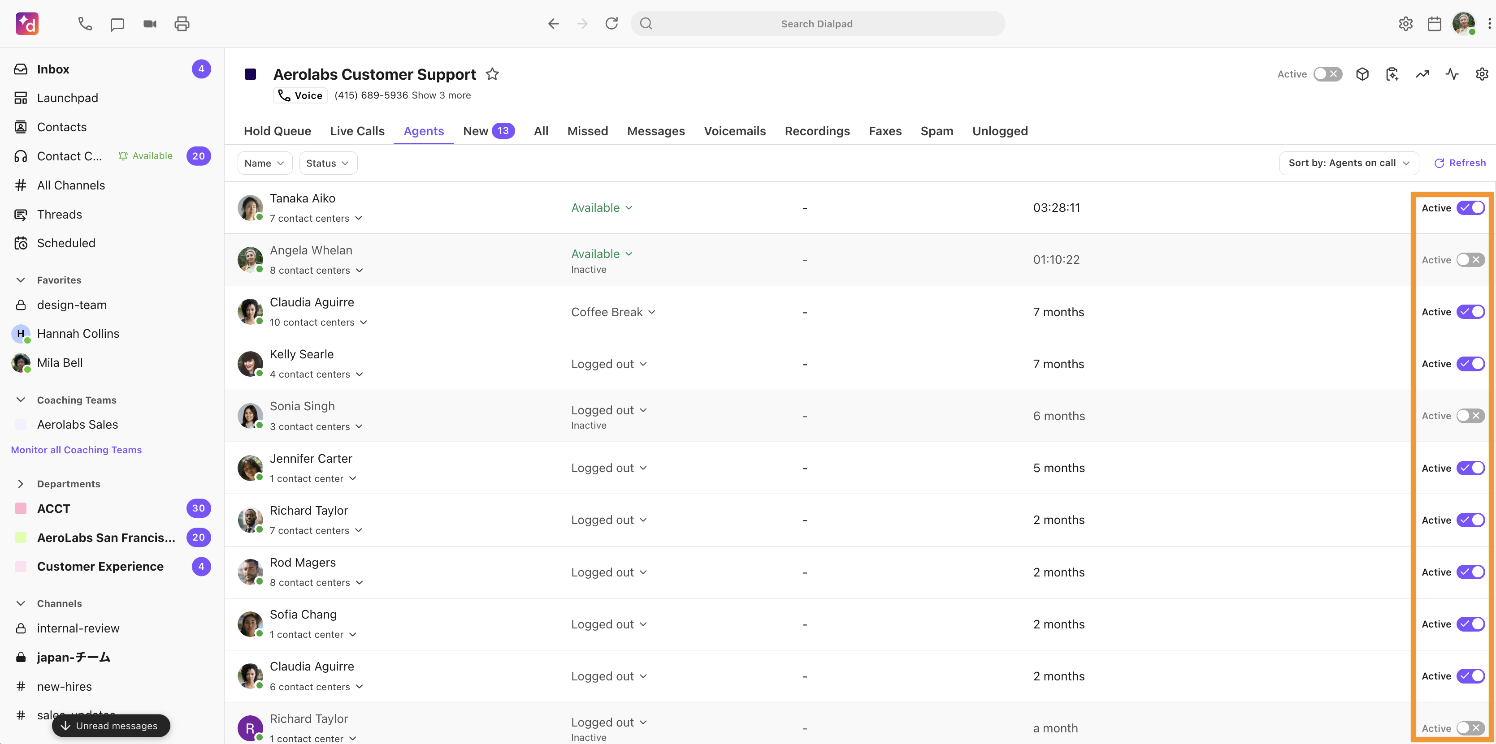Click AeroLabs San Francisco green swatch
The image size is (1496, 744).
[21, 538]
